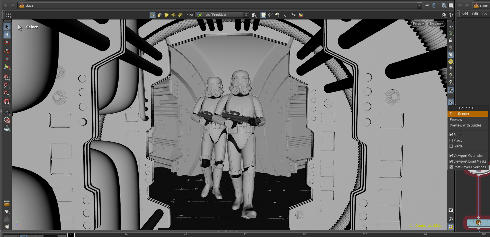Toggle the Post-Layer Overrides checkbox

[x=451, y=167]
